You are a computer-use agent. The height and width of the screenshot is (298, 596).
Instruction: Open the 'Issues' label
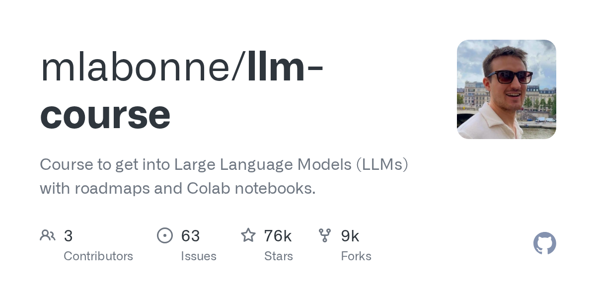click(199, 256)
